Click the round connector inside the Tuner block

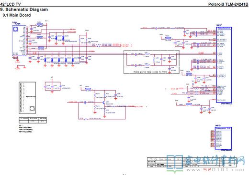point(16,29)
